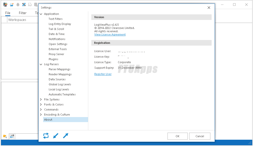Select Notifications settings page
This screenshot has height=146, width=253.
57,39
